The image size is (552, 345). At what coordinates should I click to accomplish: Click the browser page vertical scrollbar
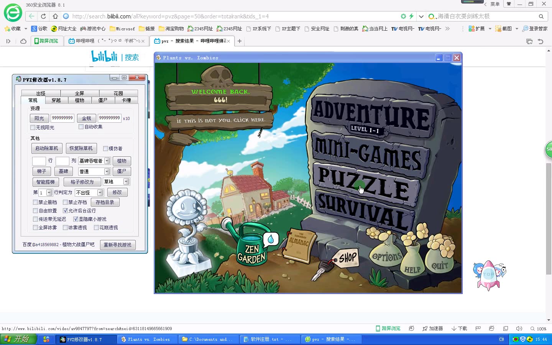coord(549,219)
